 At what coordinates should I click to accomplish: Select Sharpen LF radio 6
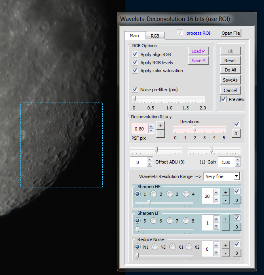154,220
